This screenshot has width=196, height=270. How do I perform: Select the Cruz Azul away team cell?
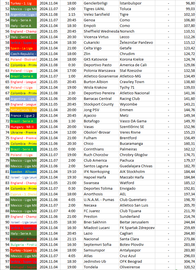point(137,256)
